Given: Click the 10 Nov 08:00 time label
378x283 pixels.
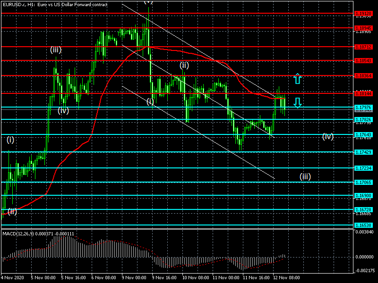Looking at the screenshot, I should pos(196,278).
